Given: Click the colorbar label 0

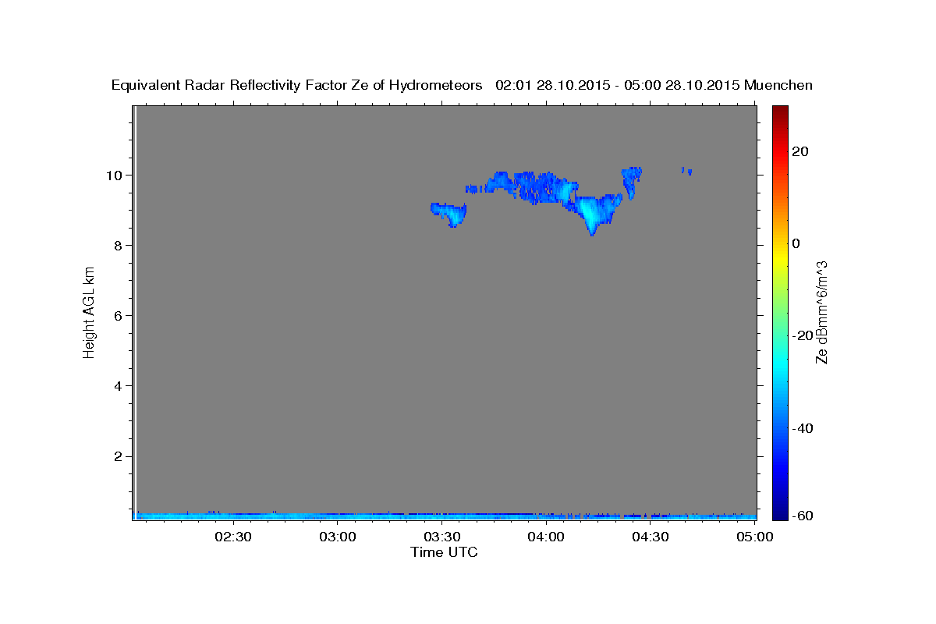Looking at the screenshot, I should (x=796, y=243).
